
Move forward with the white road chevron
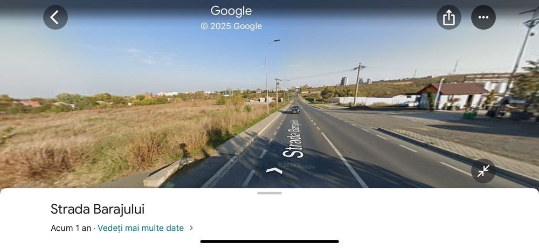pyautogui.click(x=274, y=170)
